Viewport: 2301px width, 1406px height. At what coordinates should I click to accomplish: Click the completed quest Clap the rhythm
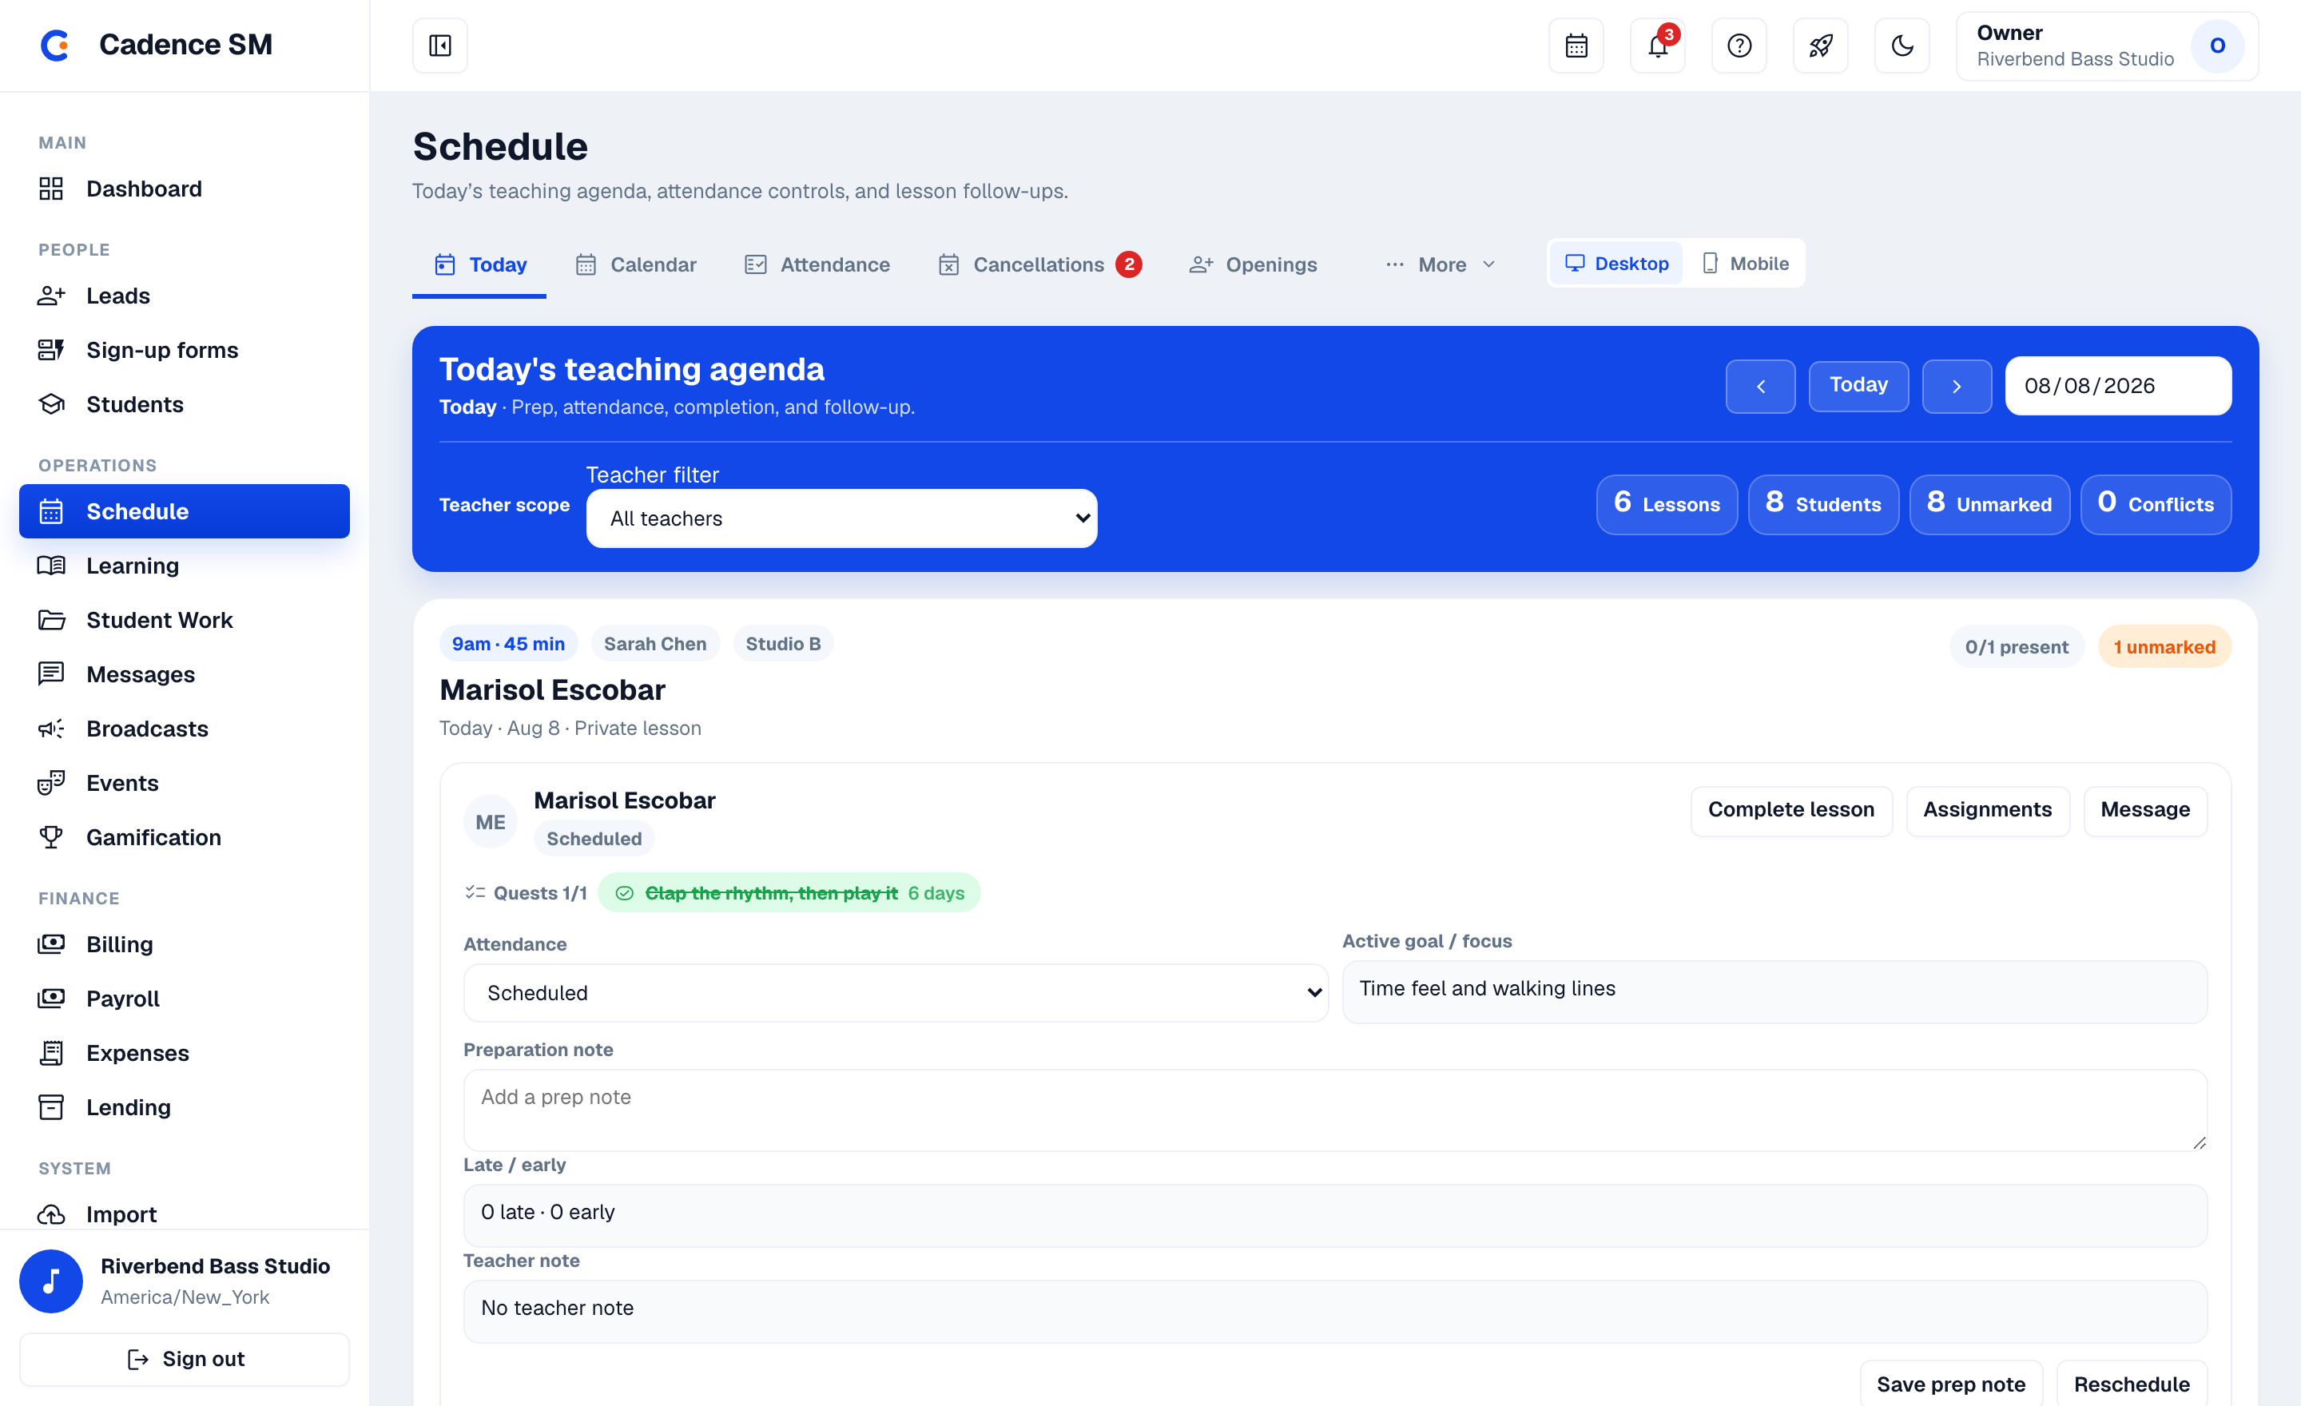(788, 892)
